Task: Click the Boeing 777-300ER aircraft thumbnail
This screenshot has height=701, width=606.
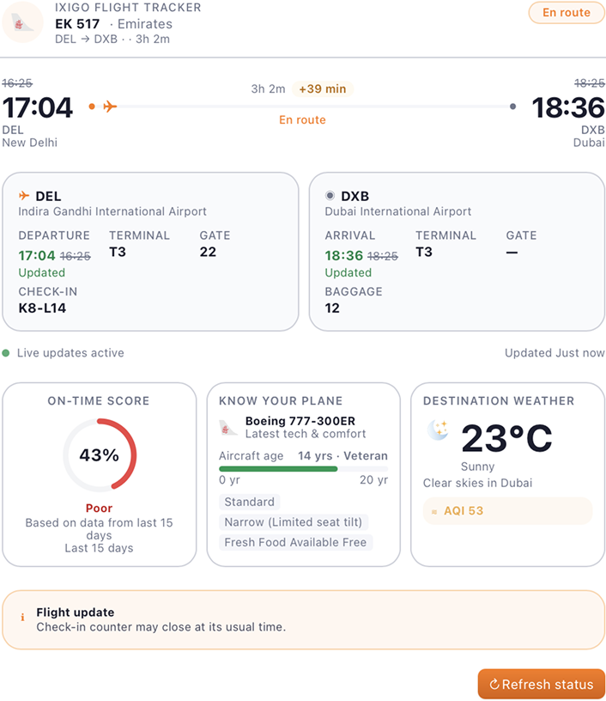Action: [x=228, y=427]
